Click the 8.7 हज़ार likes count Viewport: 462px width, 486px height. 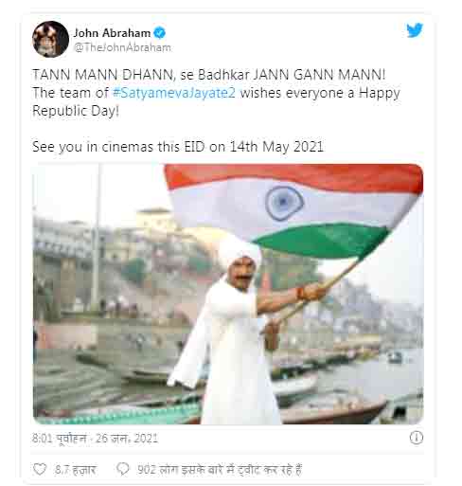point(75,470)
